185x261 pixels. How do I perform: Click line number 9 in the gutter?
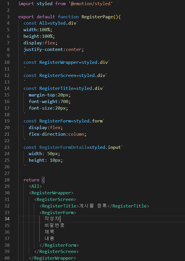[x=8, y=56]
